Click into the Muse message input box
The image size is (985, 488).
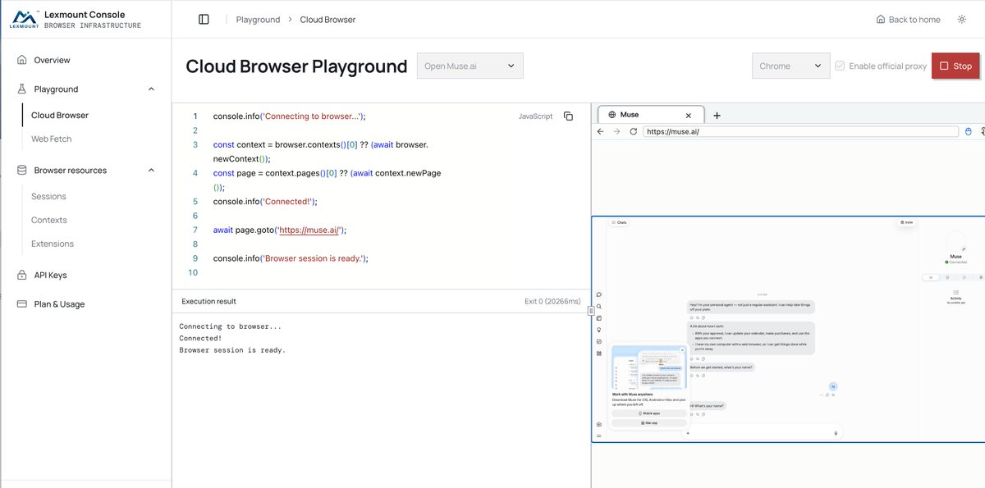(762, 433)
